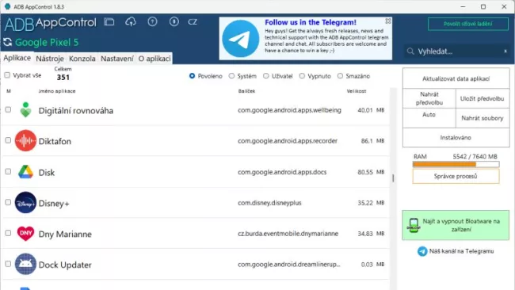Open Správce procesů button
Image resolution: width=515 pixels, height=290 pixels.
(456, 176)
